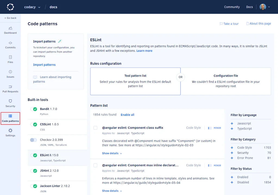Disable the Bandit tool
The width and height of the screenshot is (278, 195).
tap(34, 109)
